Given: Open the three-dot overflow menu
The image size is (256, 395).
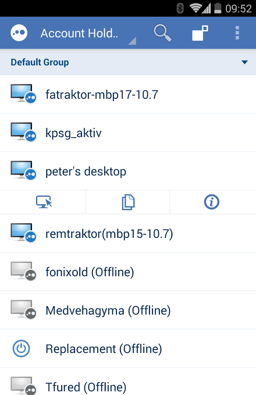Looking at the screenshot, I should [x=237, y=33].
